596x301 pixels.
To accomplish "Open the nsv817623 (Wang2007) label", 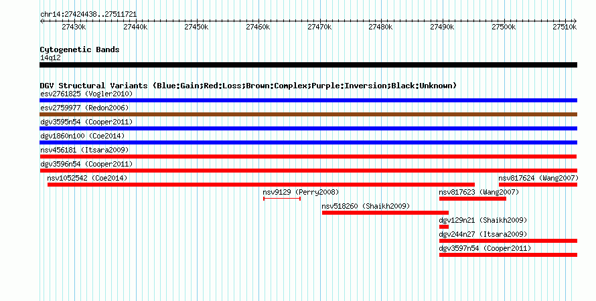I will (479, 193).
